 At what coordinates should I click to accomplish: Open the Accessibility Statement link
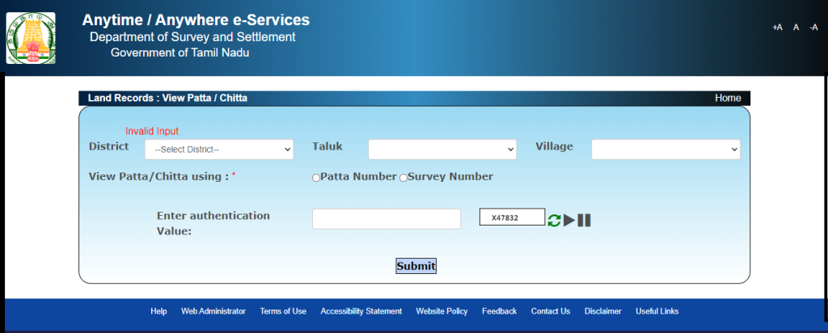pyautogui.click(x=361, y=311)
